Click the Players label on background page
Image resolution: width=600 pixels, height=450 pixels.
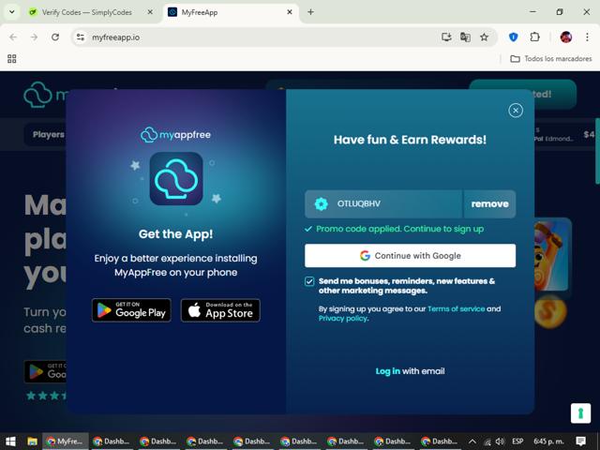pos(48,135)
